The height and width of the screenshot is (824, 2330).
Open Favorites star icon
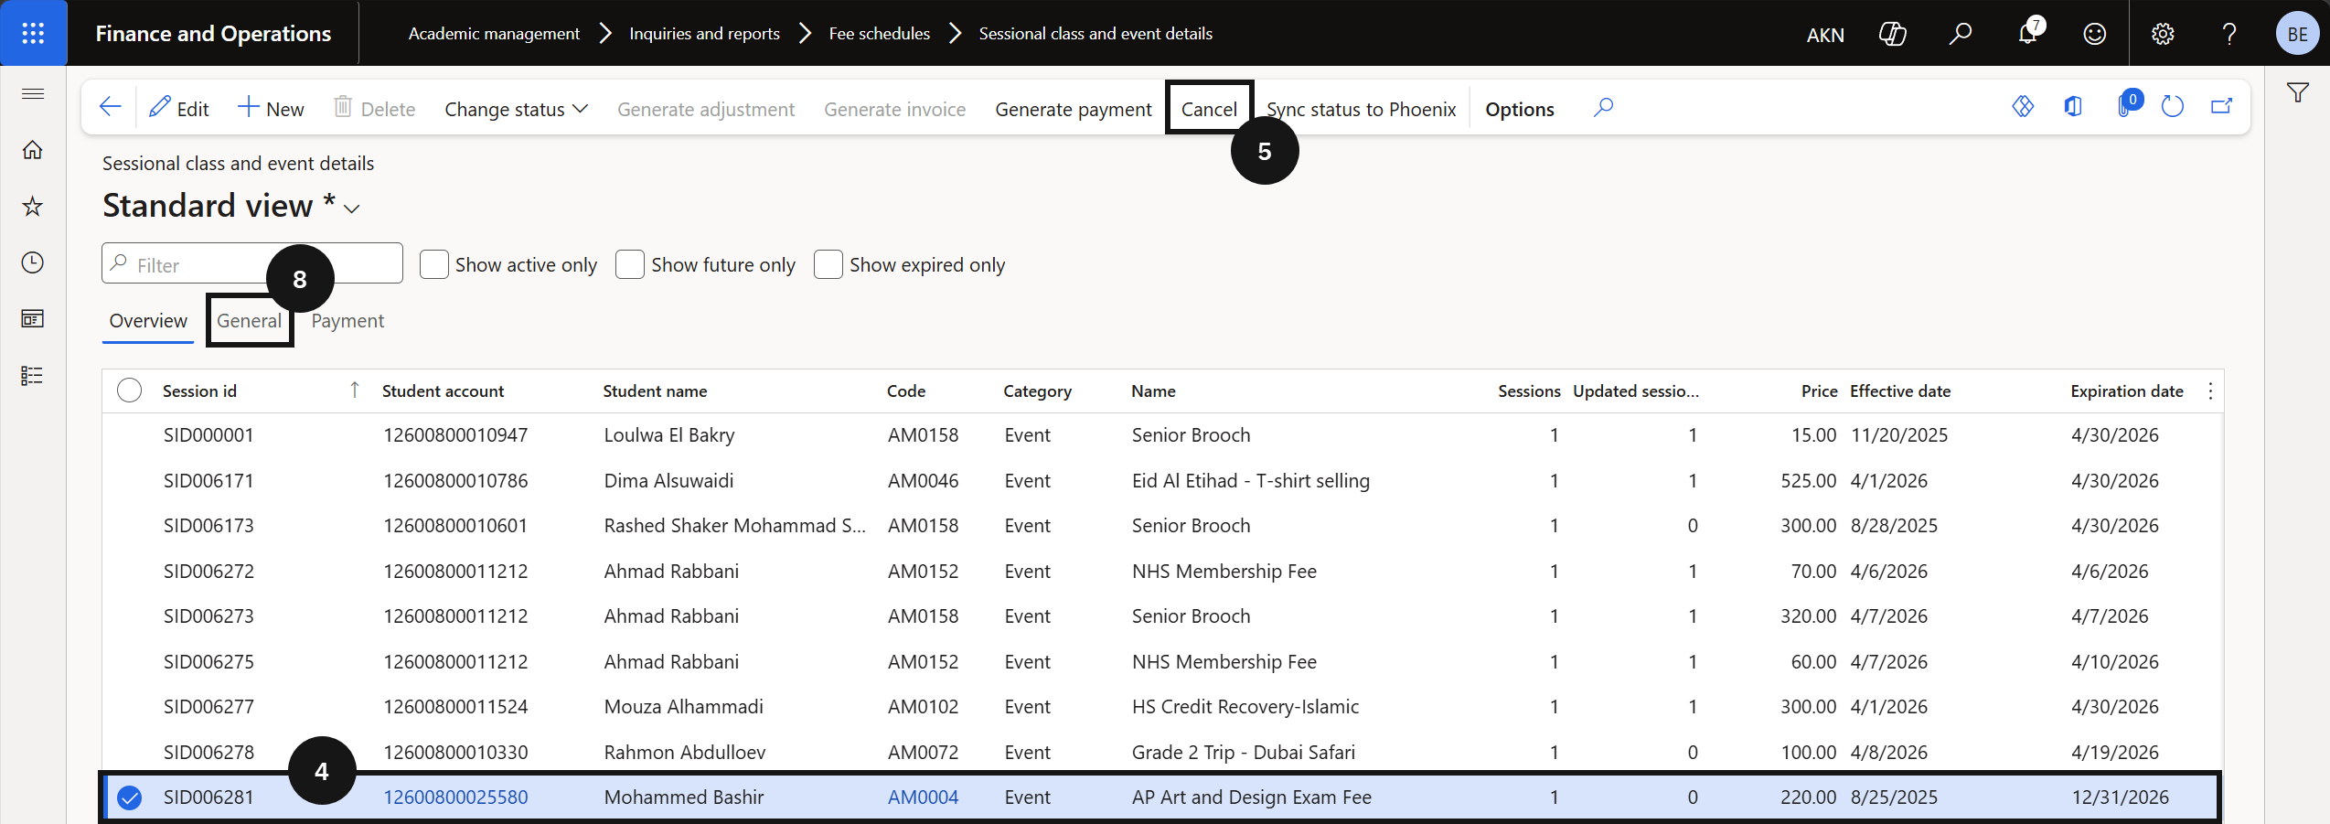33,207
